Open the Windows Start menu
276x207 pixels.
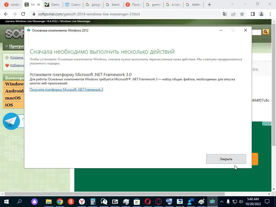coord(6,202)
